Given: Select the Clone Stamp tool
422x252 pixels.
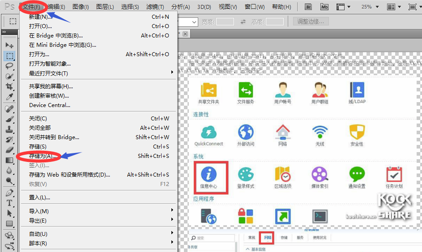Looking at the screenshot, I should coord(9,129).
